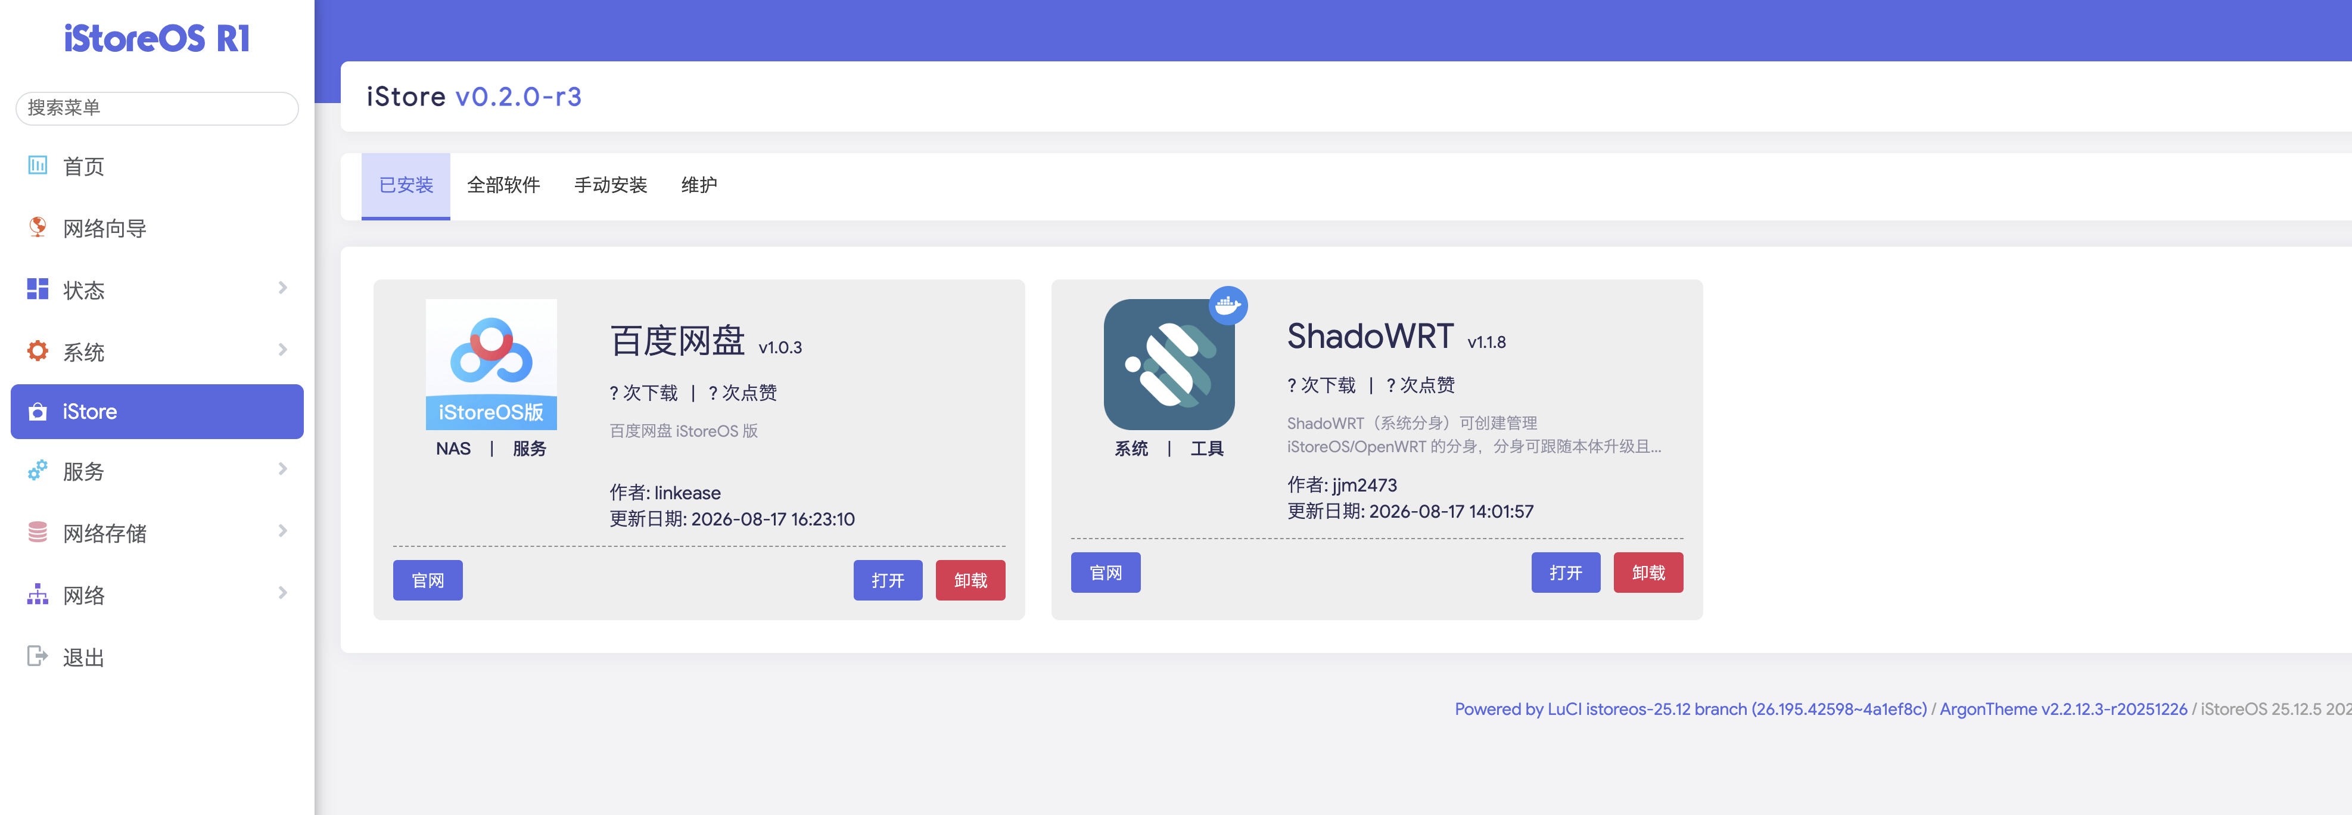Click the Docker badge on ShadoWRT
This screenshot has height=815, width=2352.
[1228, 306]
